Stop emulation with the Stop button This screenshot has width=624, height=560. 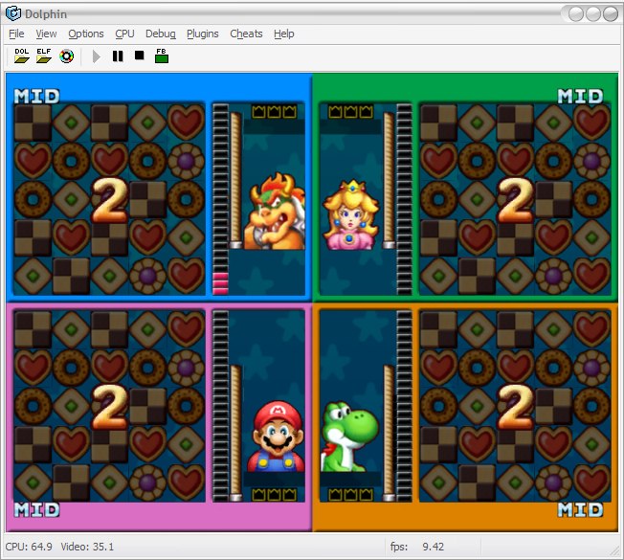(140, 56)
